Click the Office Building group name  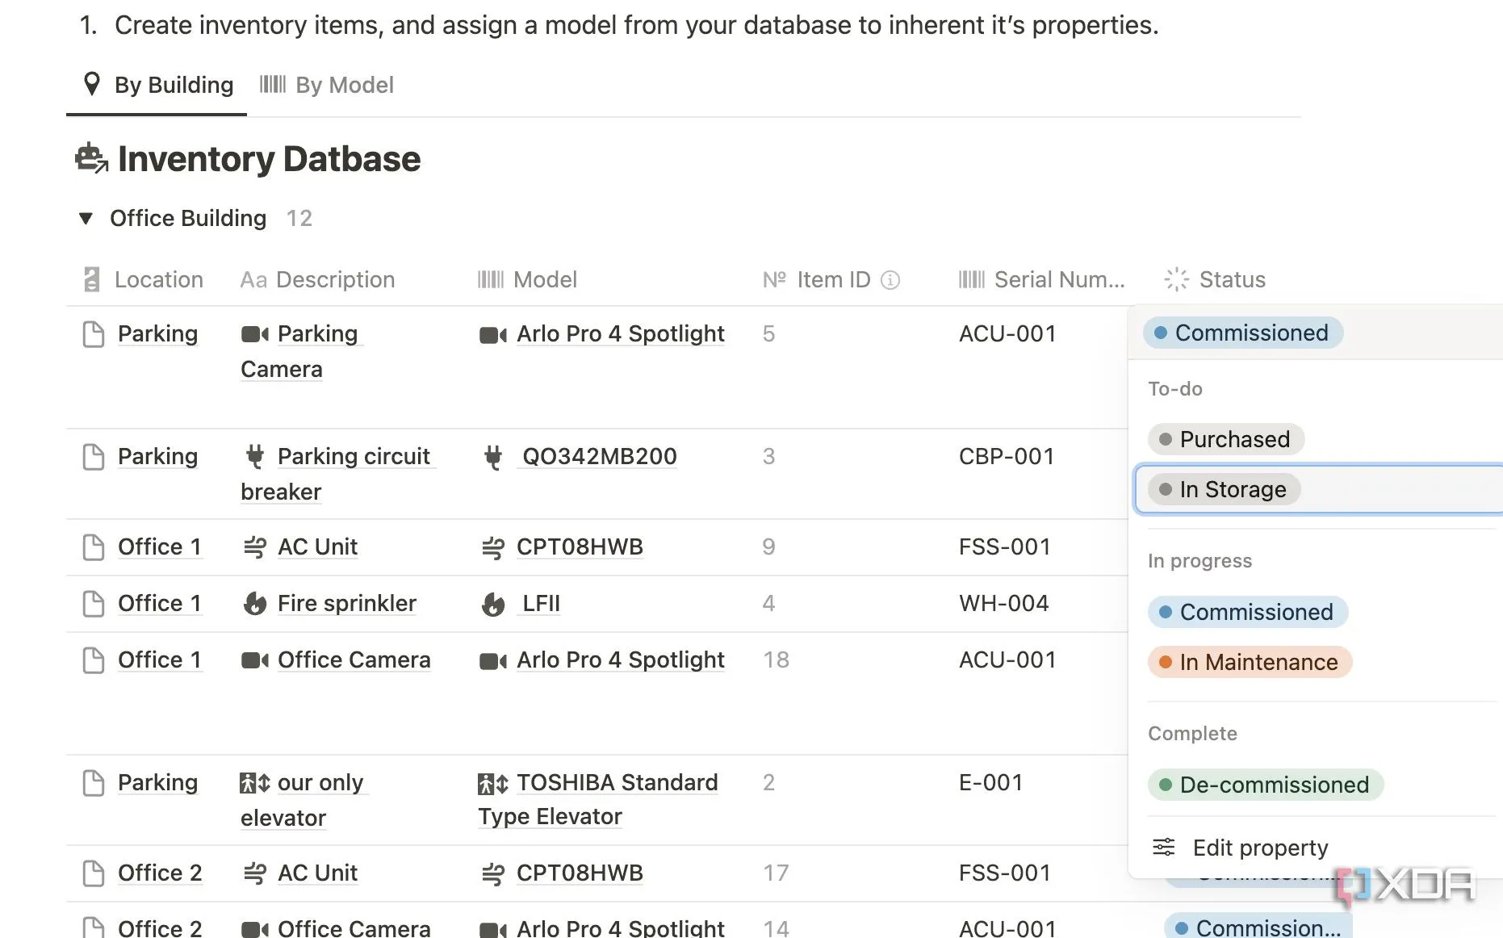tap(188, 218)
